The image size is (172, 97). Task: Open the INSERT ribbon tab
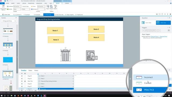pos(13,3)
